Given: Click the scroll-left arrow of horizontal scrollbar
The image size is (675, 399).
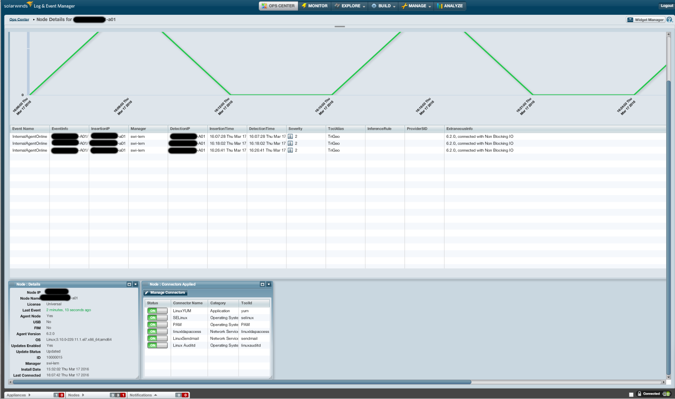Looking at the screenshot, I should tap(10, 382).
